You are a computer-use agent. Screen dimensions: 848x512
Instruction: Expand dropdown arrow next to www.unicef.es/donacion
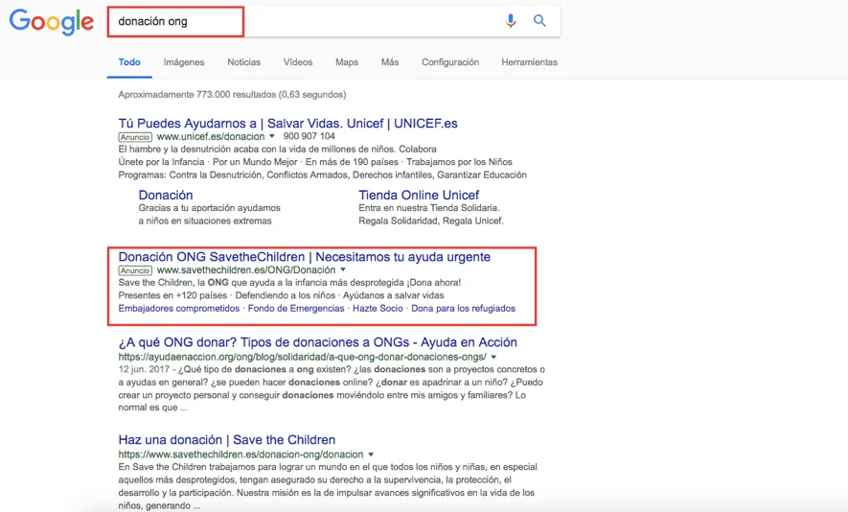272,136
